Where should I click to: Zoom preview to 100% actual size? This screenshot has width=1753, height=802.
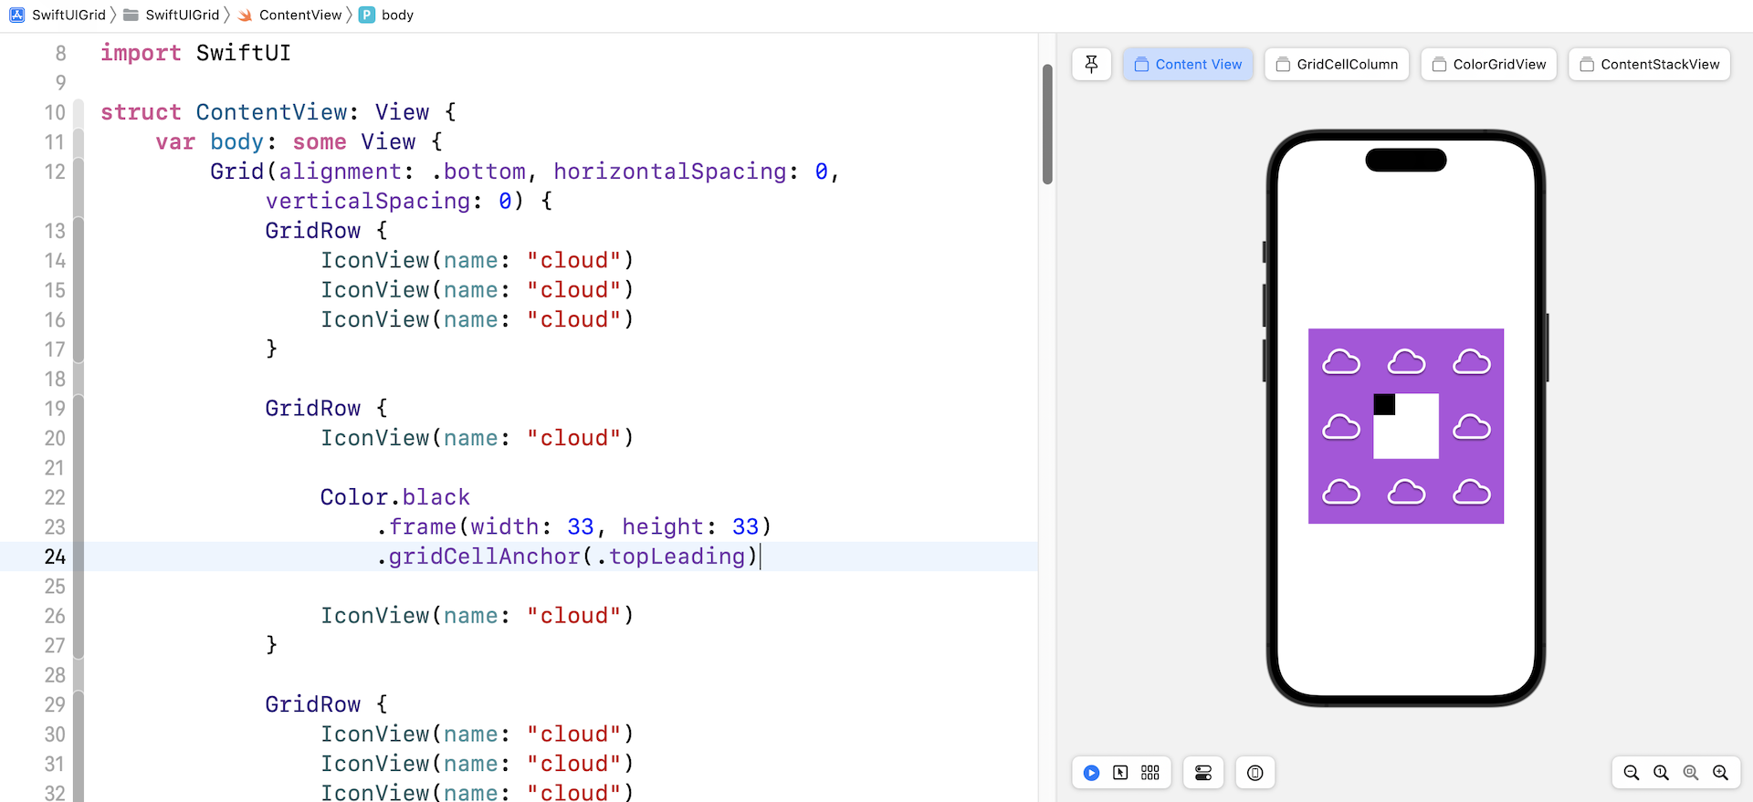[x=1661, y=773]
